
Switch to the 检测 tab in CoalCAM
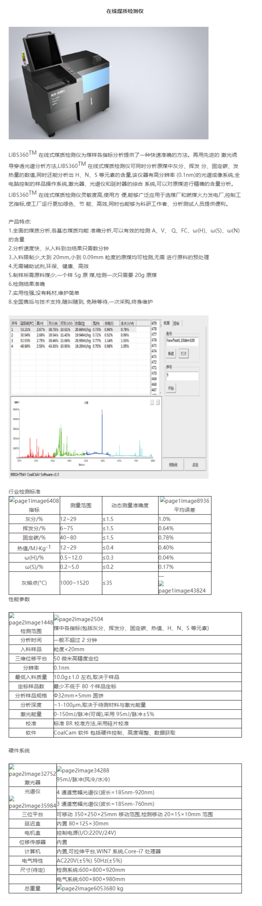click(x=167, y=323)
